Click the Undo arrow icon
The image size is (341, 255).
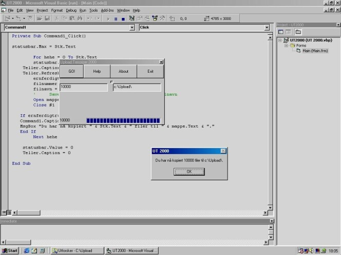click(x=89, y=18)
